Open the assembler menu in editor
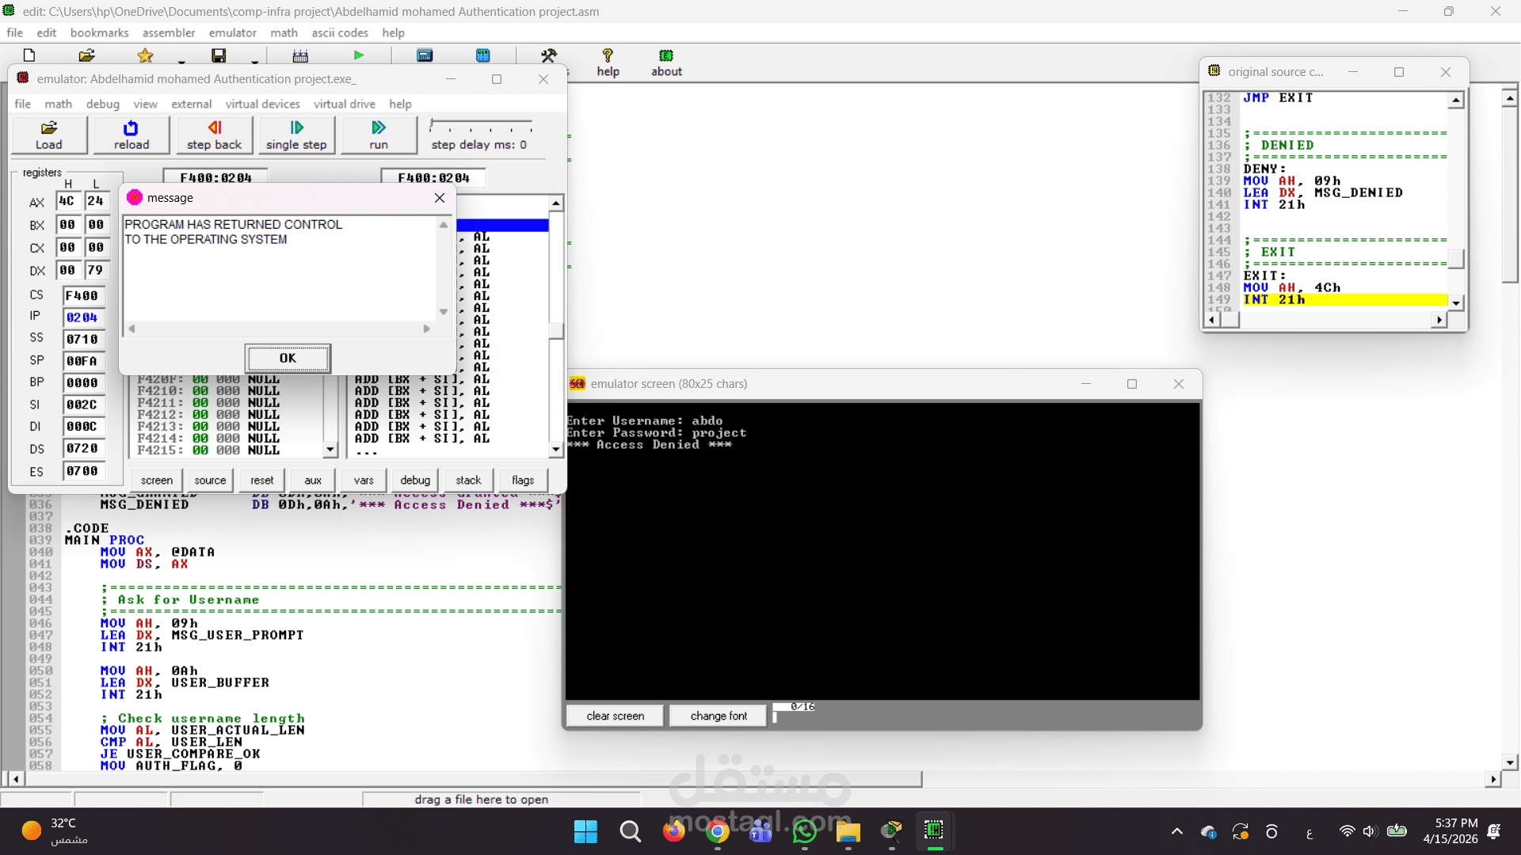The width and height of the screenshot is (1521, 855). pyautogui.click(x=168, y=32)
